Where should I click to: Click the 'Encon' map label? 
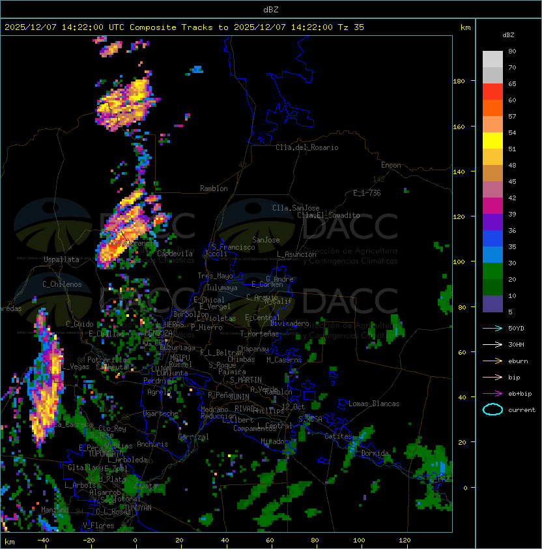click(391, 165)
